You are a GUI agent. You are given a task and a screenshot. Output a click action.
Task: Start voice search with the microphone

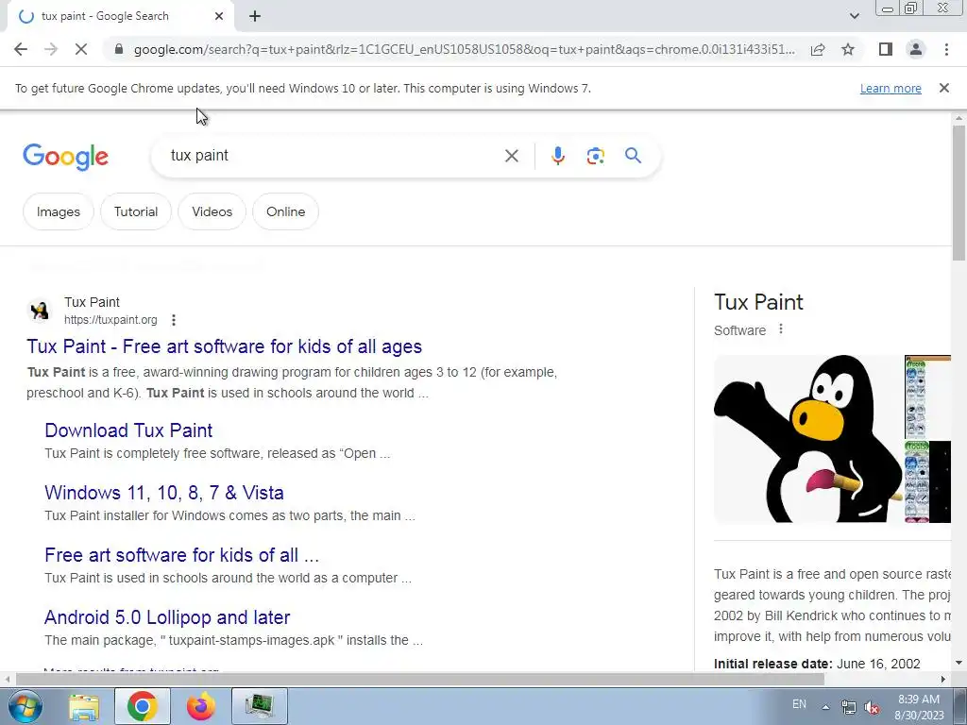click(558, 156)
